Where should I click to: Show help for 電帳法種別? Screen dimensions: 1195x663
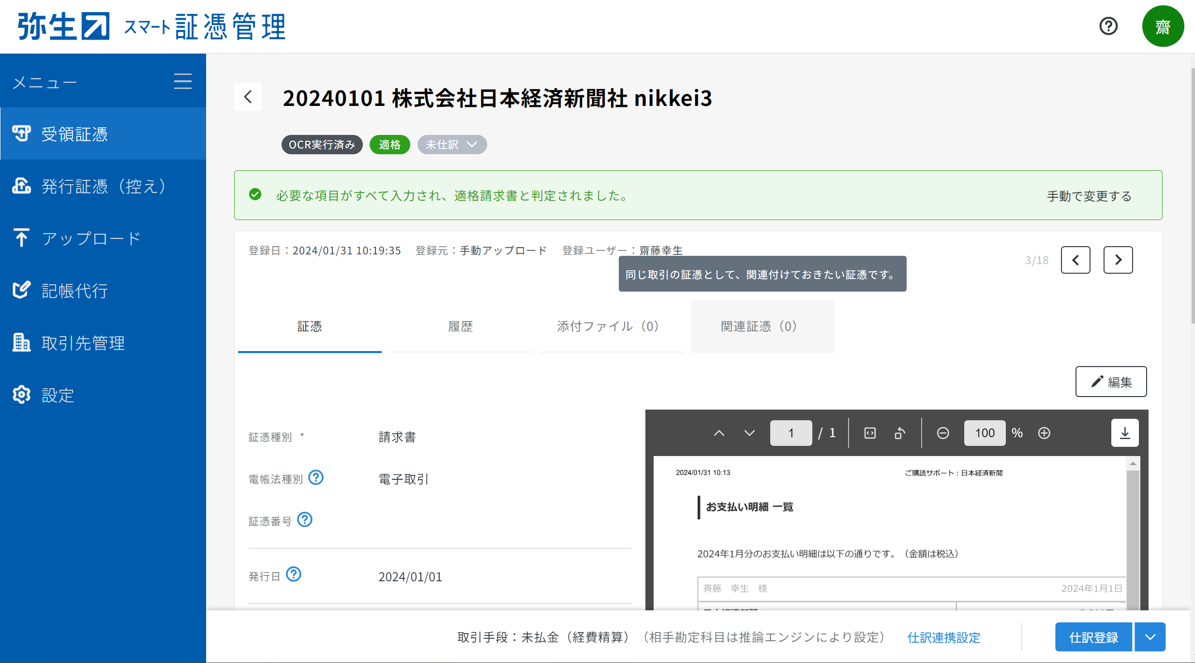[316, 478]
